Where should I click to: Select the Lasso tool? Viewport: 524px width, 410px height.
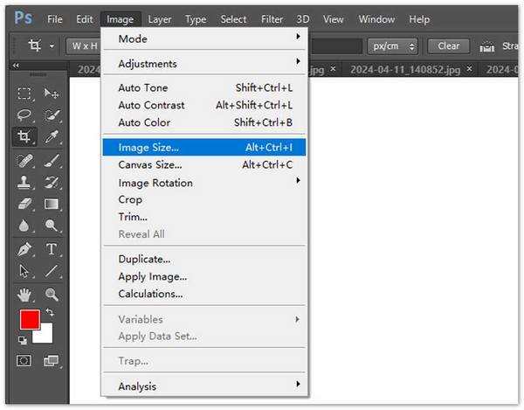(24, 115)
